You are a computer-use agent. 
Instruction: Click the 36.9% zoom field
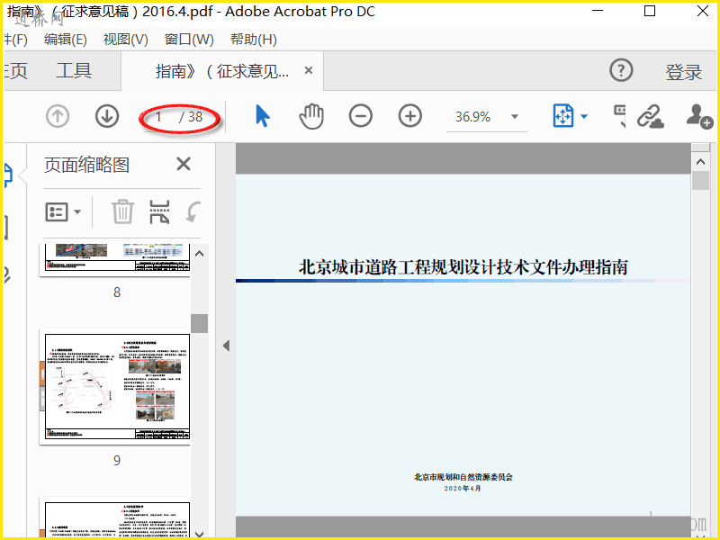click(473, 117)
